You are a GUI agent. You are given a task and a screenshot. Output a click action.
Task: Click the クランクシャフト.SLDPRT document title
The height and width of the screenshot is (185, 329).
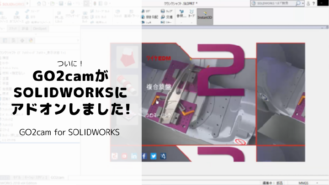(x=180, y=4)
